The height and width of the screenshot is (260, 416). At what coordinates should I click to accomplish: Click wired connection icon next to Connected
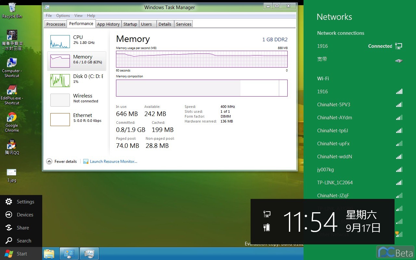tap(399, 46)
